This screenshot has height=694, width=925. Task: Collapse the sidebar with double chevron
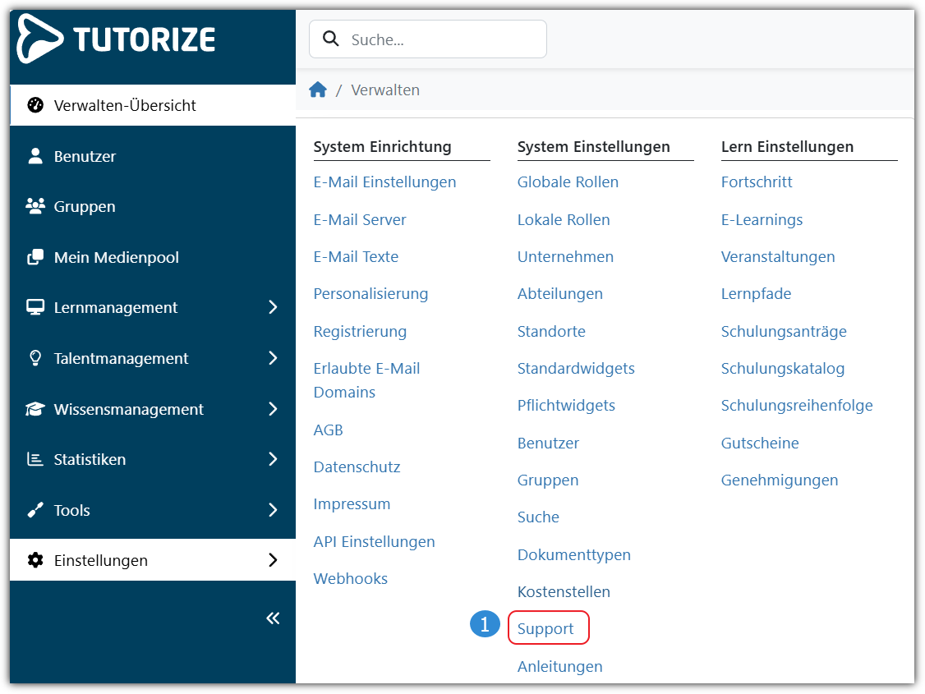click(x=273, y=618)
